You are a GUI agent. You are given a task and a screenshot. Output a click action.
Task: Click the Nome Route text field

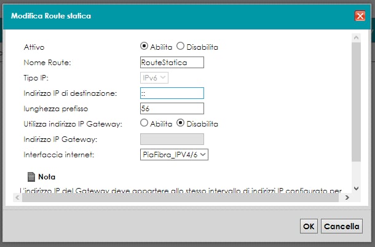coord(172,62)
